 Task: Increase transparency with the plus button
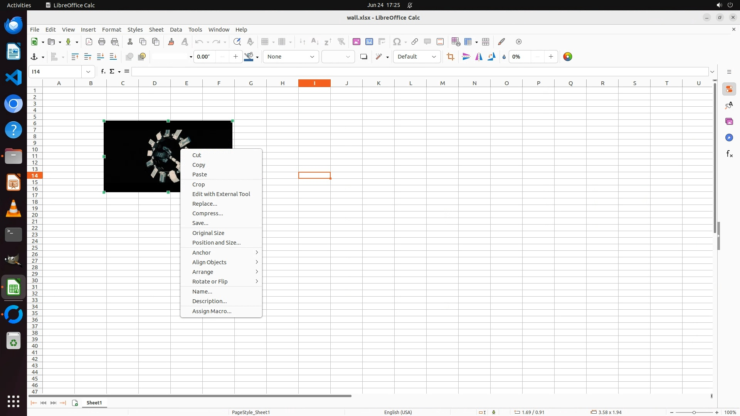551,57
